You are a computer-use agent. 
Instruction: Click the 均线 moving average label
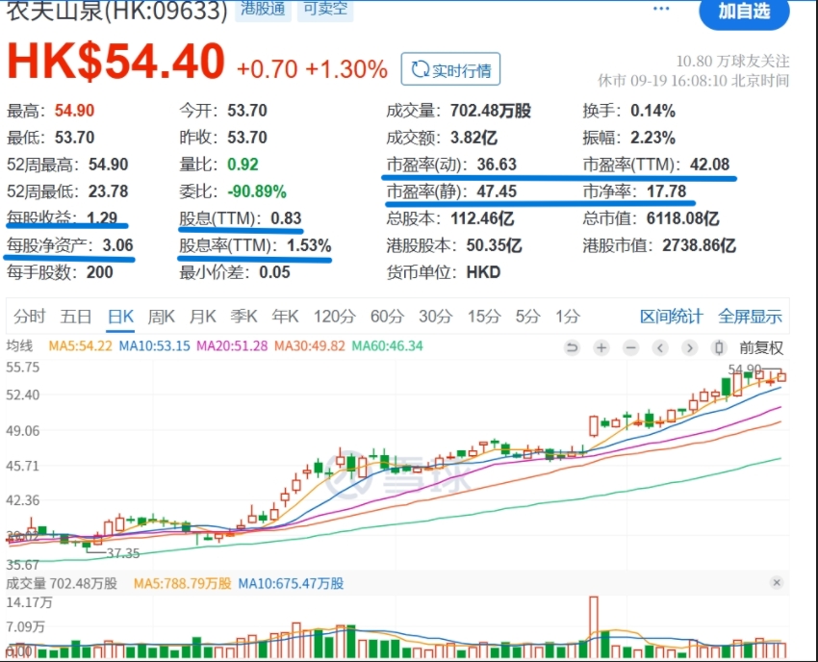[x=19, y=345]
